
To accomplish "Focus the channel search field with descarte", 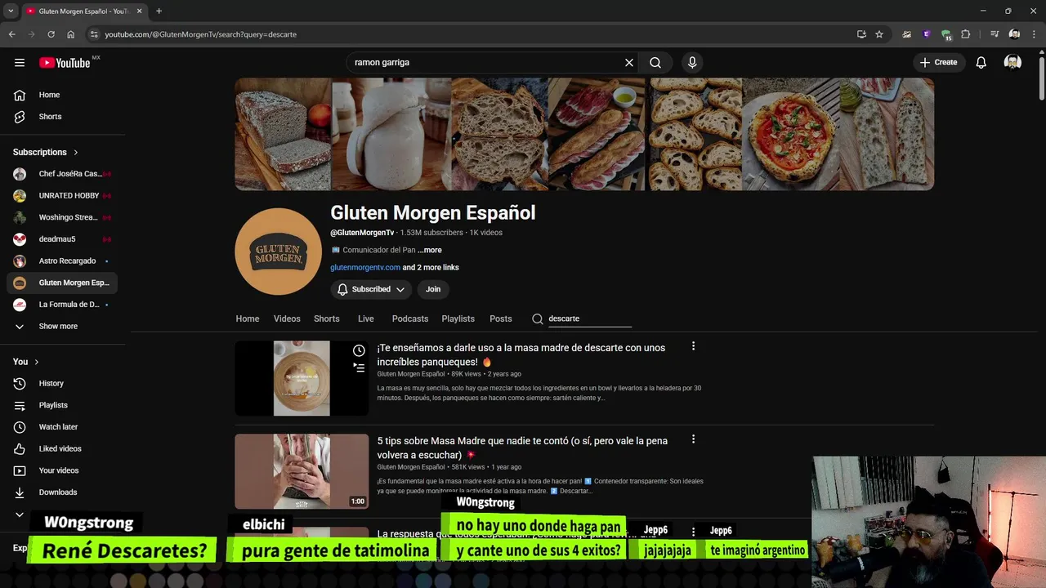I will pos(589,318).
